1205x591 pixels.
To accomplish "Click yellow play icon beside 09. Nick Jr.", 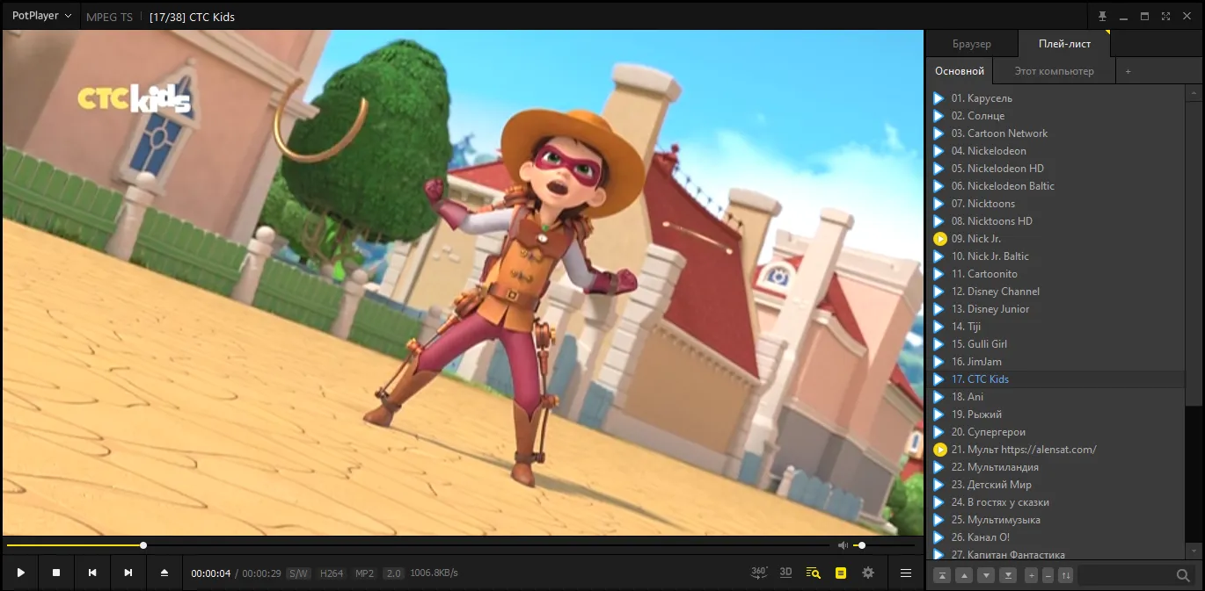I will coord(938,239).
